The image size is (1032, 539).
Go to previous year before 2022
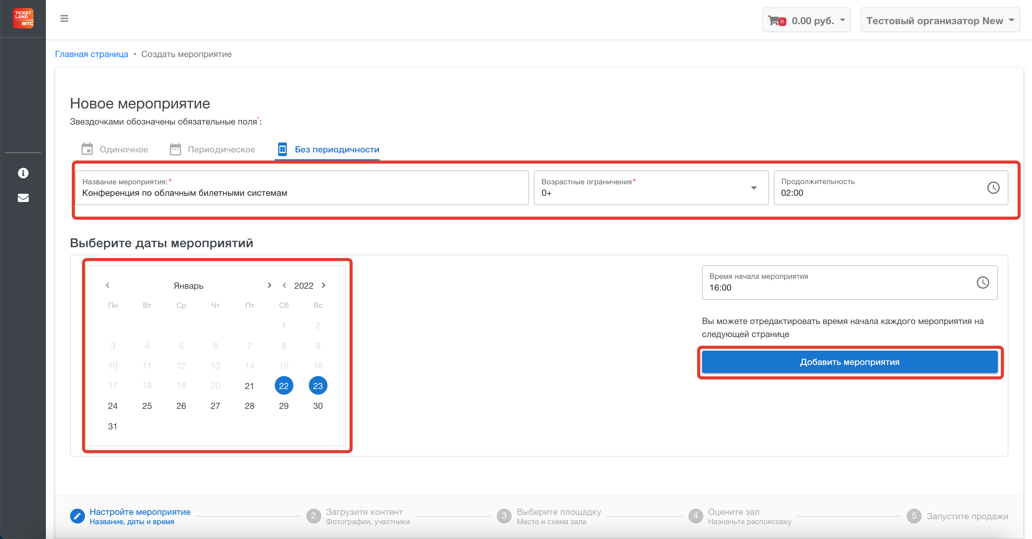pyautogui.click(x=284, y=285)
